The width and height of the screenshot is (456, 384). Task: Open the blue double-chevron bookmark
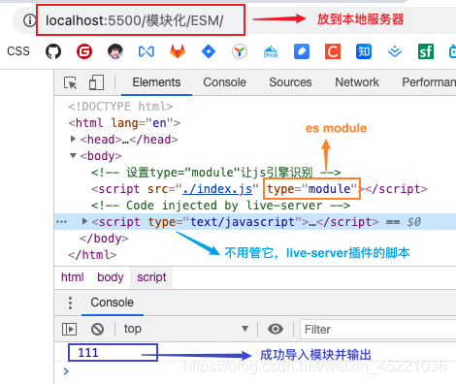[395, 51]
